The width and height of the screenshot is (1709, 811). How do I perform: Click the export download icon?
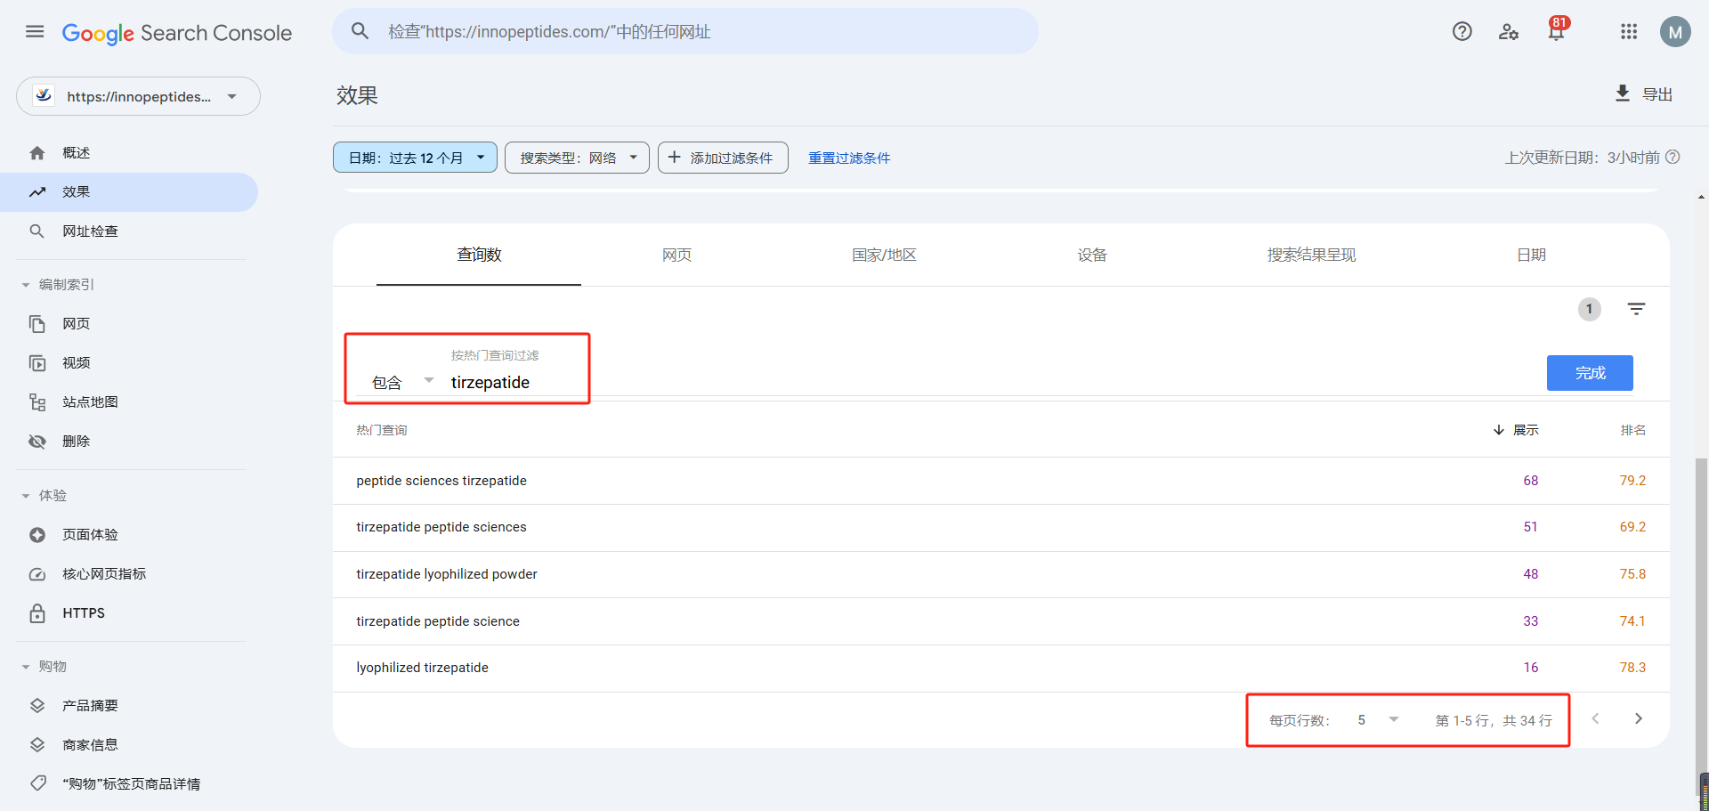(x=1623, y=93)
